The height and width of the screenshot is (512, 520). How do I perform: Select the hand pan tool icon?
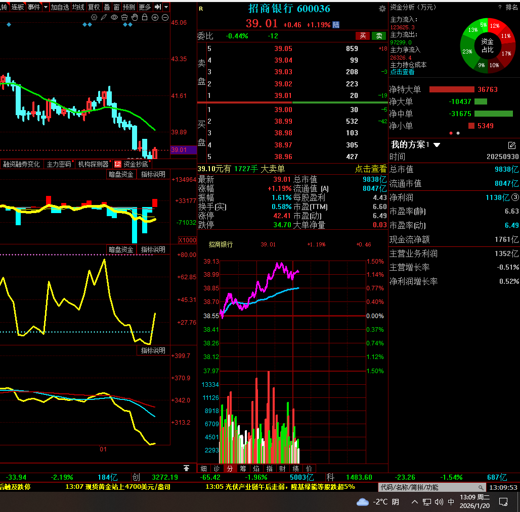[x=135, y=17]
